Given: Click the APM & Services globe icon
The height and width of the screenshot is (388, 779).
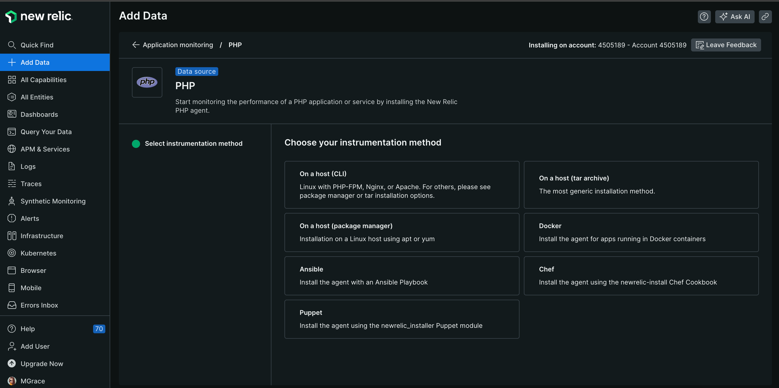Looking at the screenshot, I should pyautogui.click(x=12, y=149).
